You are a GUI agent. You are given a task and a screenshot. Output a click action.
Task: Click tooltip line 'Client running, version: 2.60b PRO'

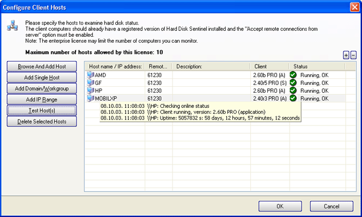pos(183,112)
